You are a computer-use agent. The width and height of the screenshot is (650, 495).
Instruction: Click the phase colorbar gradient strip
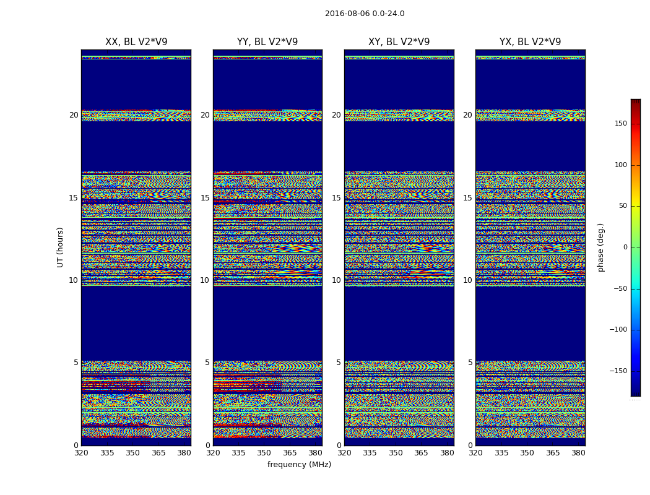coord(636,247)
